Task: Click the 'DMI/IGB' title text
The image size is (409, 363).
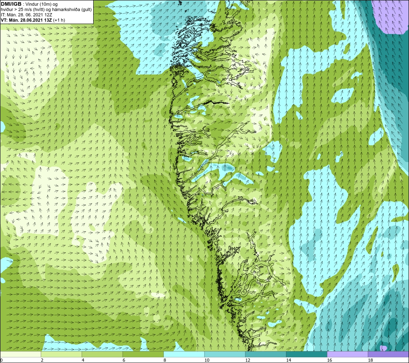Action: click(11, 4)
